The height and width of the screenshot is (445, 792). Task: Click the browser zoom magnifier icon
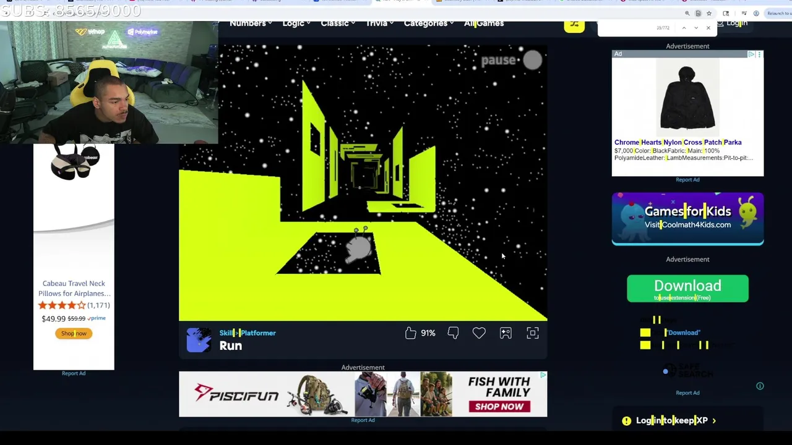[687, 13]
